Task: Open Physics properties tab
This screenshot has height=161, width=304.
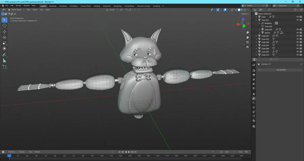Action: coord(254,107)
